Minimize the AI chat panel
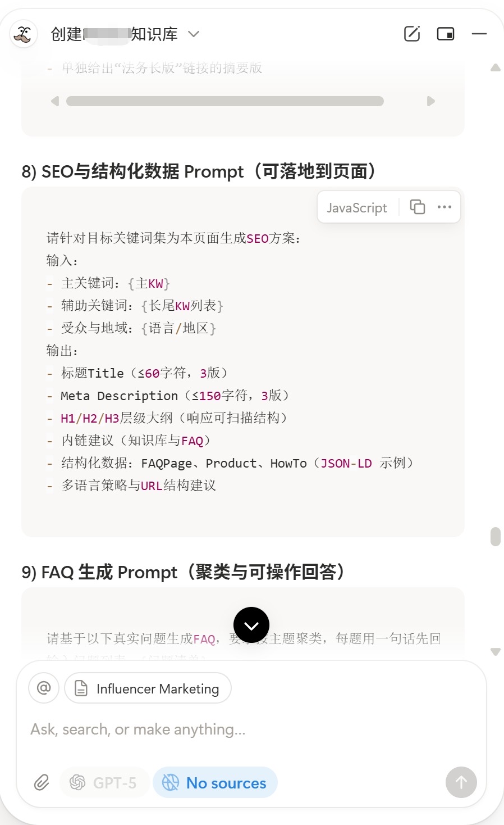 (x=479, y=34)
